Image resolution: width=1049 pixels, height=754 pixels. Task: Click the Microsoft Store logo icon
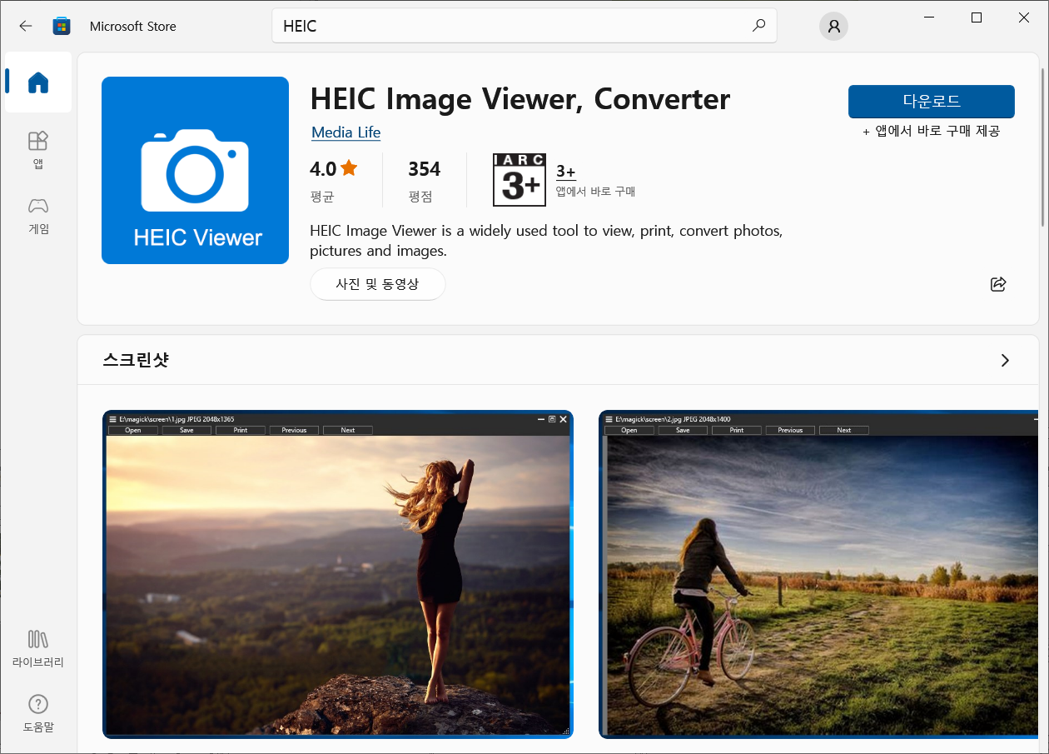(62, 26)
